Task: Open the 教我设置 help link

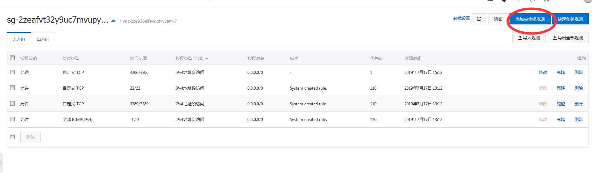Action: tap(461, 18)
